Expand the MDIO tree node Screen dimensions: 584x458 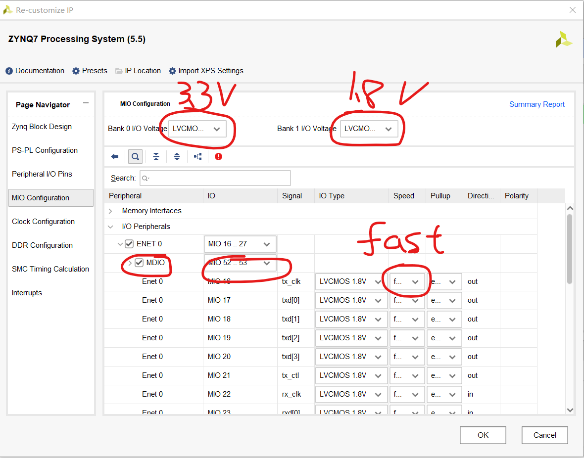pyautogui.click(x=130, y=263)
